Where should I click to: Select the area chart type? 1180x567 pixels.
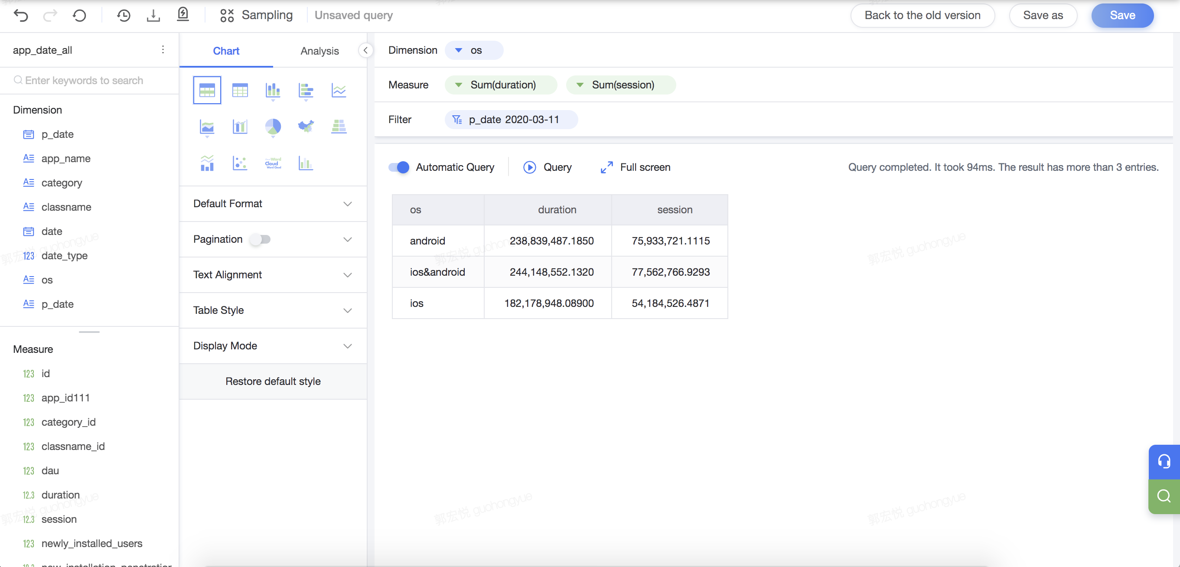point(207,127)
